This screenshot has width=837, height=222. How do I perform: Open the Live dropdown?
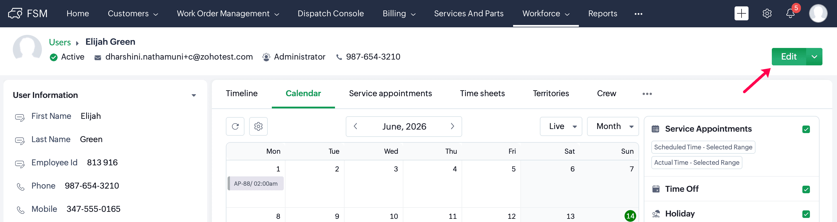561,126
